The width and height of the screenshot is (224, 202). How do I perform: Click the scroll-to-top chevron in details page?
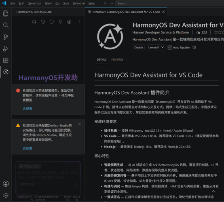(213, 191)
